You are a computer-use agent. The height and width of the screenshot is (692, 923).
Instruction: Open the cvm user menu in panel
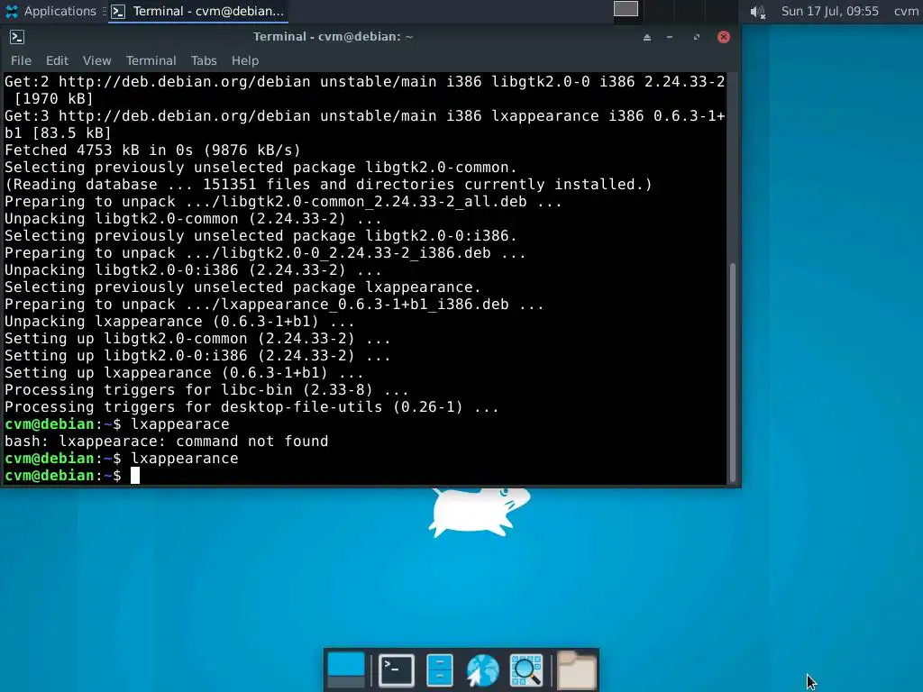click(906, 11)
